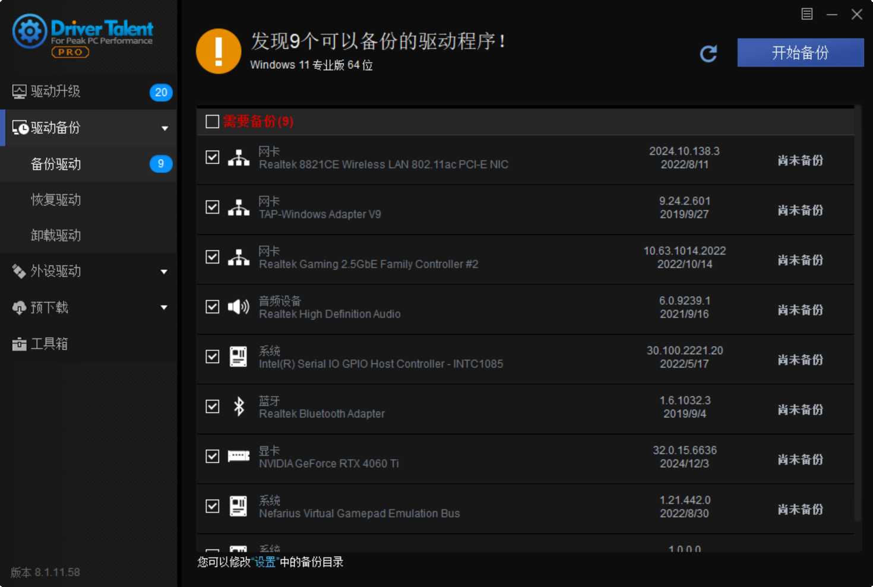
Task: Click network icon for TAP-Windows Adapter V9
Action: pyautogui.click(x=239, y=207)
